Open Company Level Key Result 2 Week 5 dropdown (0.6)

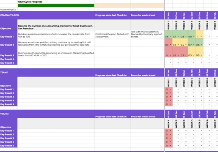(x=201, y=45)
